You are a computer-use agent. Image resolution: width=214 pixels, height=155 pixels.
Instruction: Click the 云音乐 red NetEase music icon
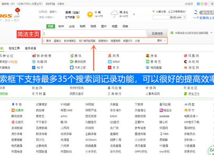click(x=13, y=122)
